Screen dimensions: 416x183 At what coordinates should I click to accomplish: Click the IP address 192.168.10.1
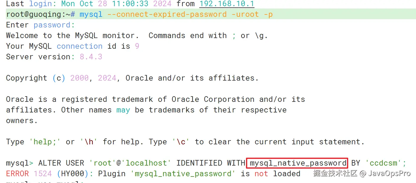pos(227,4)
